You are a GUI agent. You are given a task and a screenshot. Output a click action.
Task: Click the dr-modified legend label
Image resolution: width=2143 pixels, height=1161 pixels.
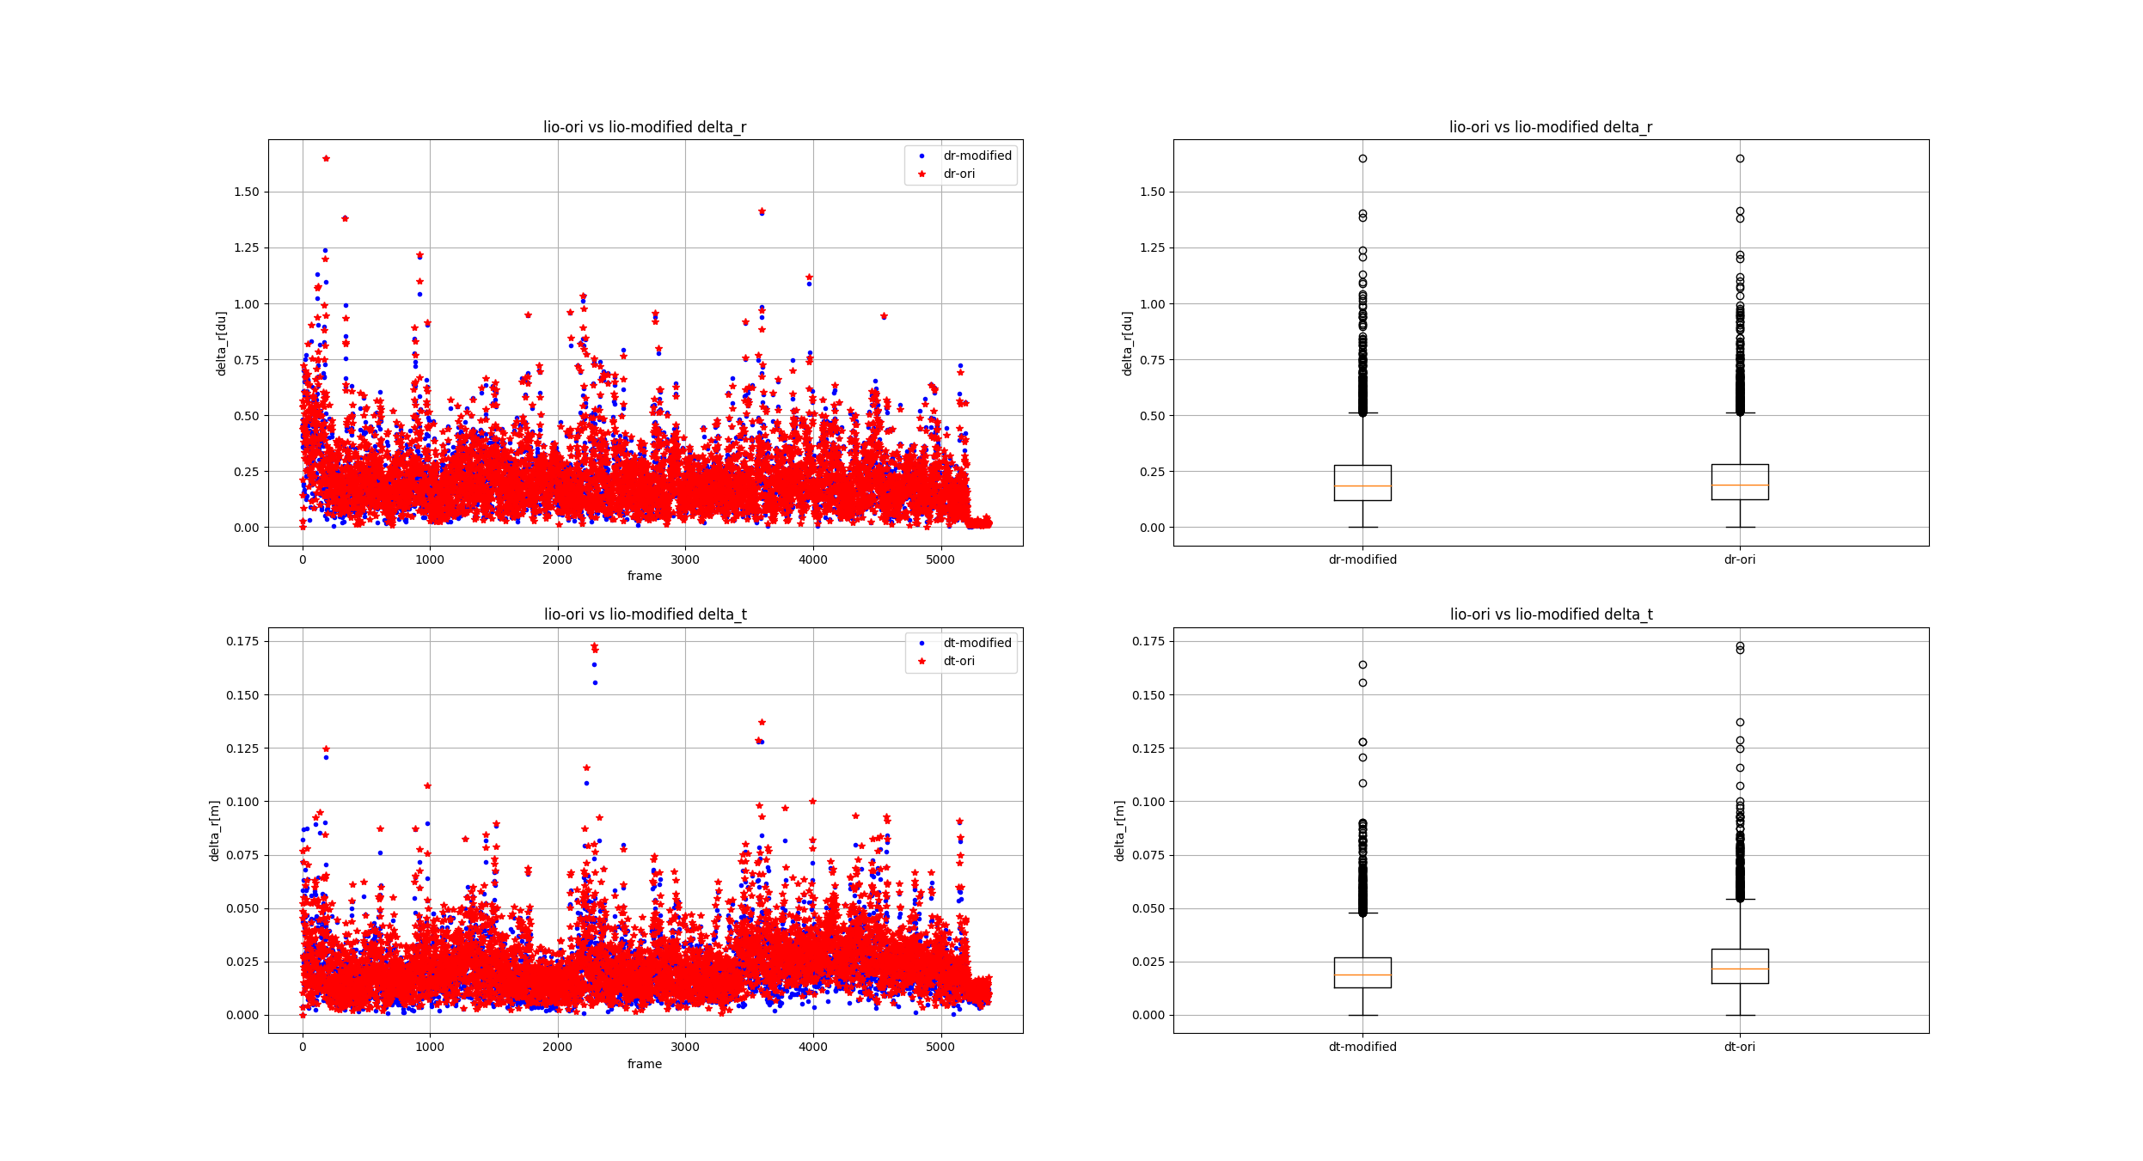tap(977, 156)
